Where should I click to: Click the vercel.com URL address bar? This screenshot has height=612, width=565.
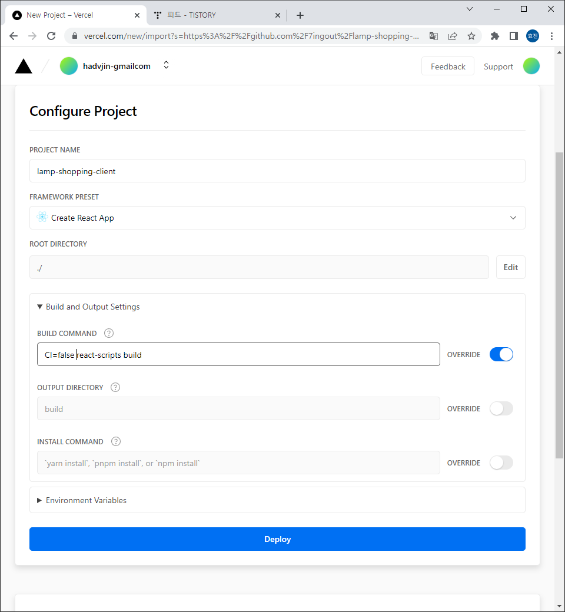(x=251, y=36)
